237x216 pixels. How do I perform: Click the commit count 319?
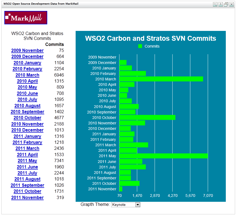click(x=60, y=197)
